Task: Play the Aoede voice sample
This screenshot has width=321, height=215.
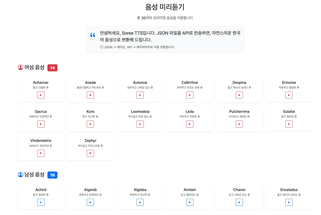Action: pos(90,95)
